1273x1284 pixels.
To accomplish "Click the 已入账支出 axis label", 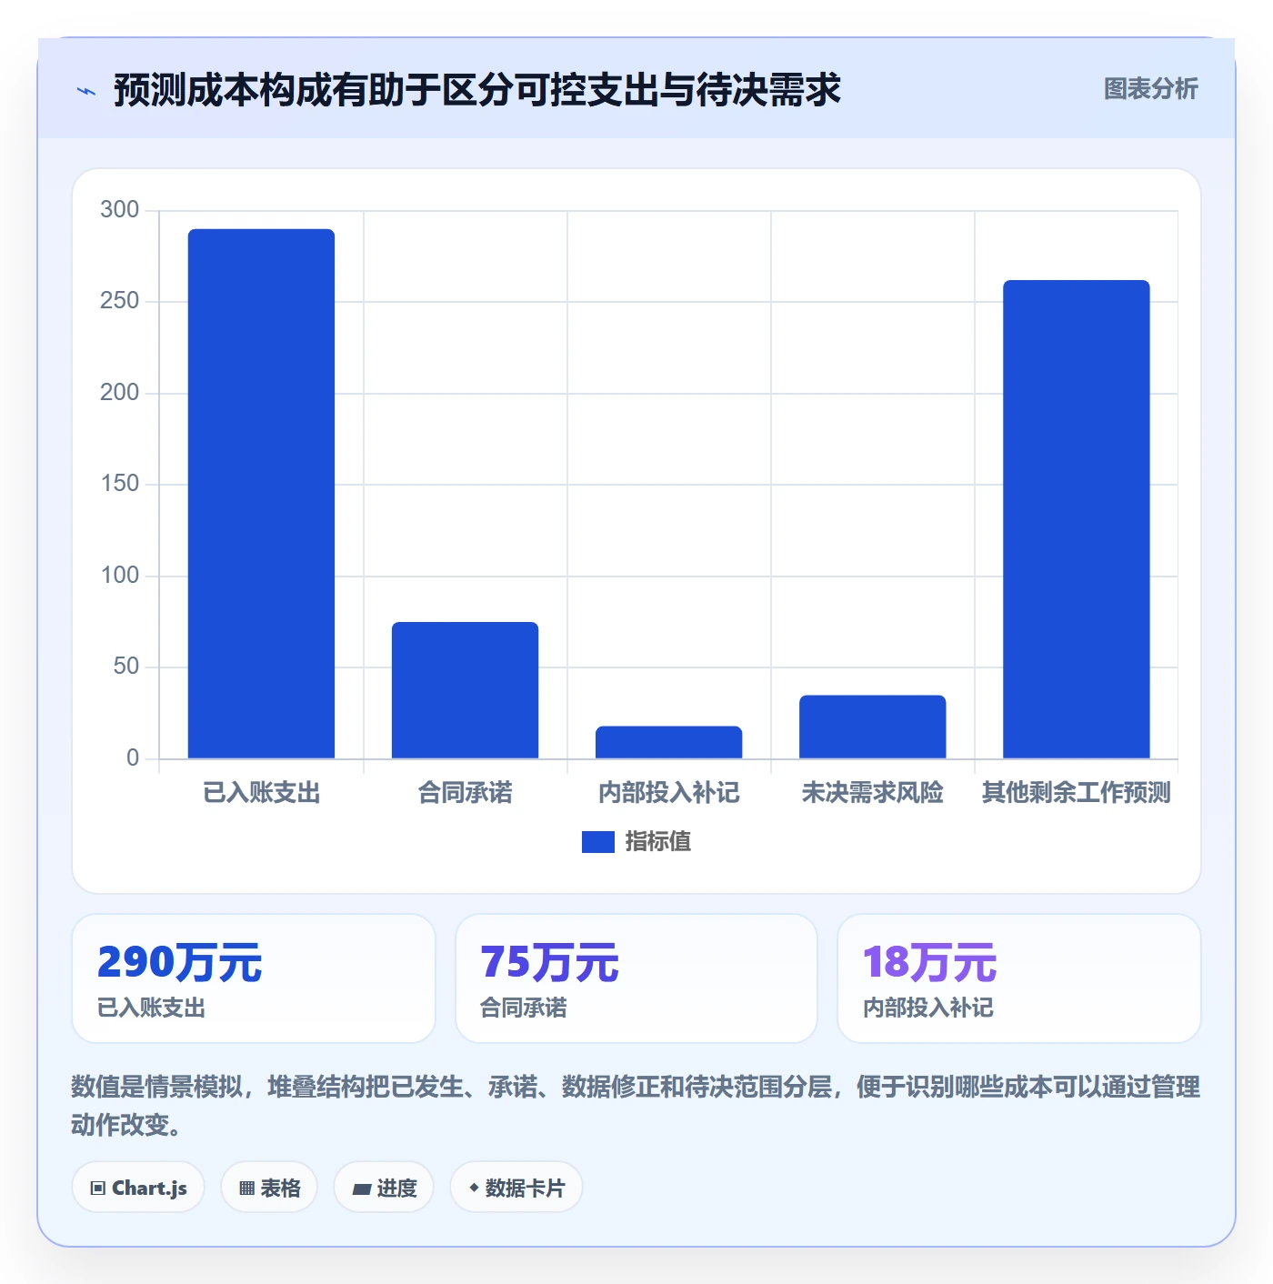I will tap(261, 793).
